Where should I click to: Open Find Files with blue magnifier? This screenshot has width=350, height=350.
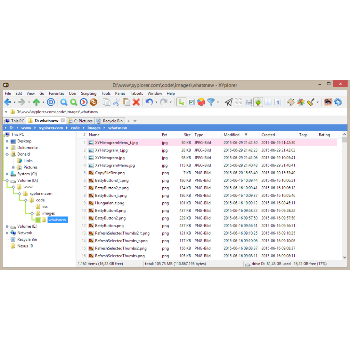click(64, 102)
